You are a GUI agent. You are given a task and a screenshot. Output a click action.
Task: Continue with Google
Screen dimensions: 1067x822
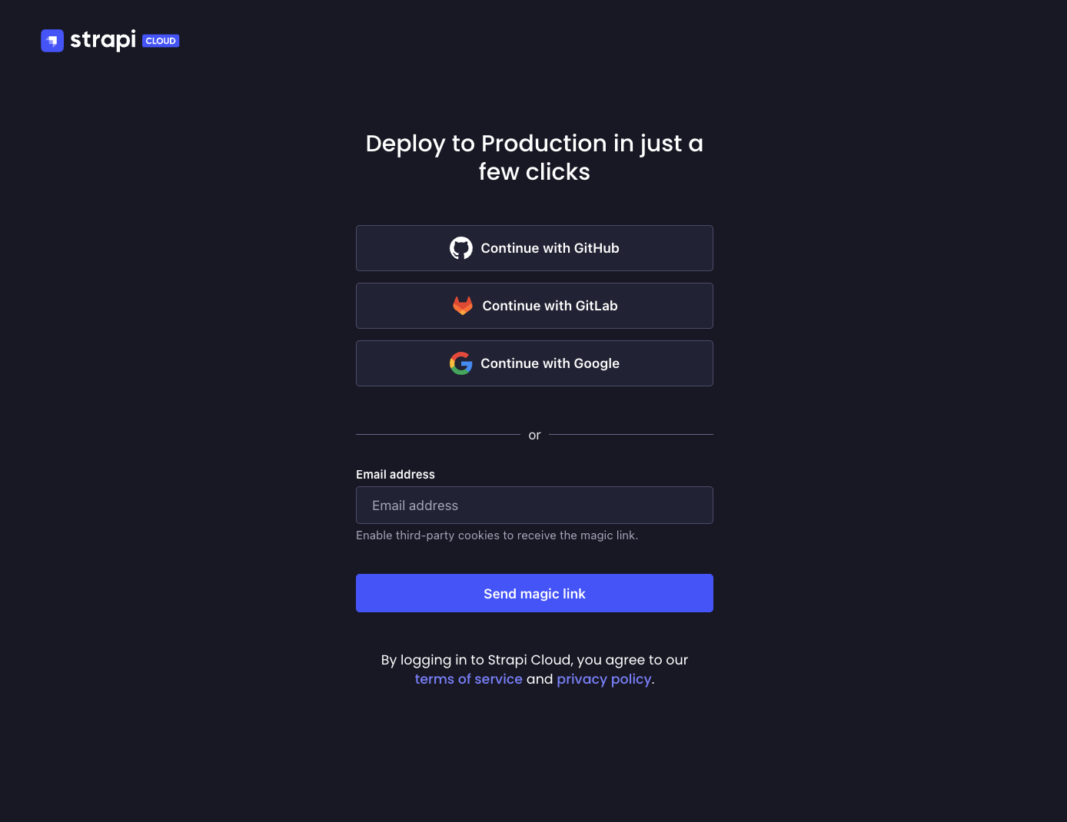(x=534, y=363)
